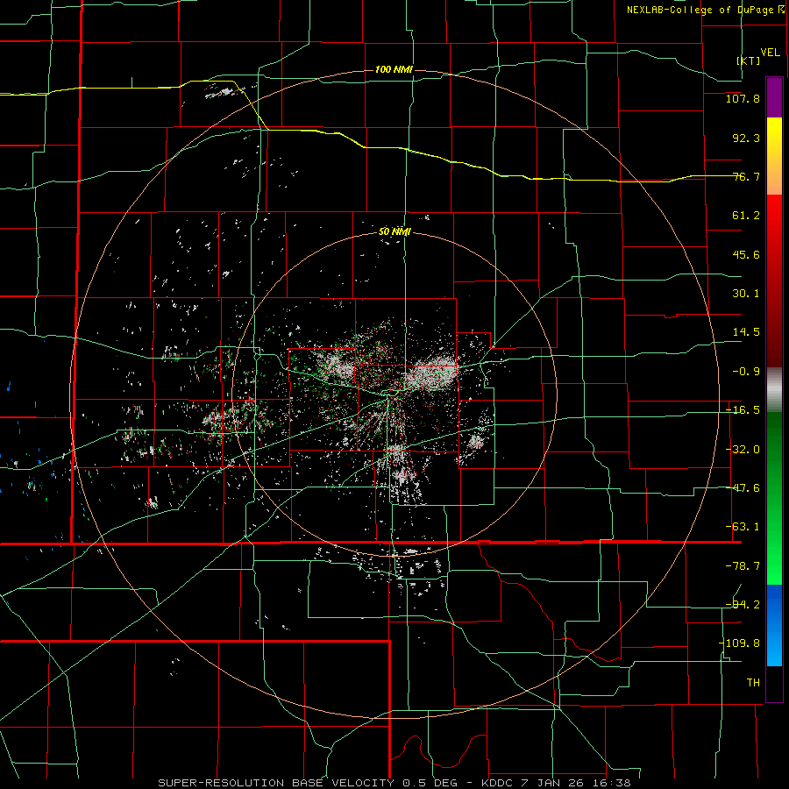Select the 30.1 velocity scale value
The height and width of the screenshot is (789, 789).
pos(746,294)
